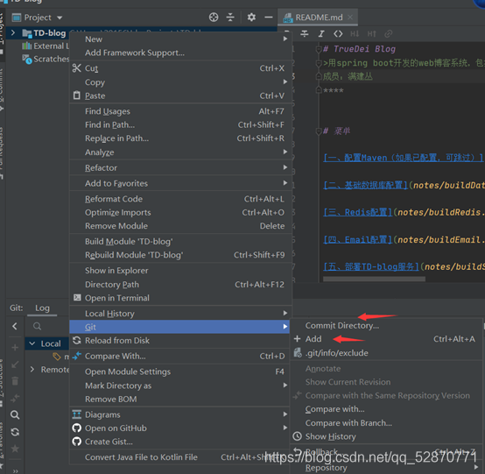Collapse the Local branches node
The image size is (485, 474).
tap(32, 343)
